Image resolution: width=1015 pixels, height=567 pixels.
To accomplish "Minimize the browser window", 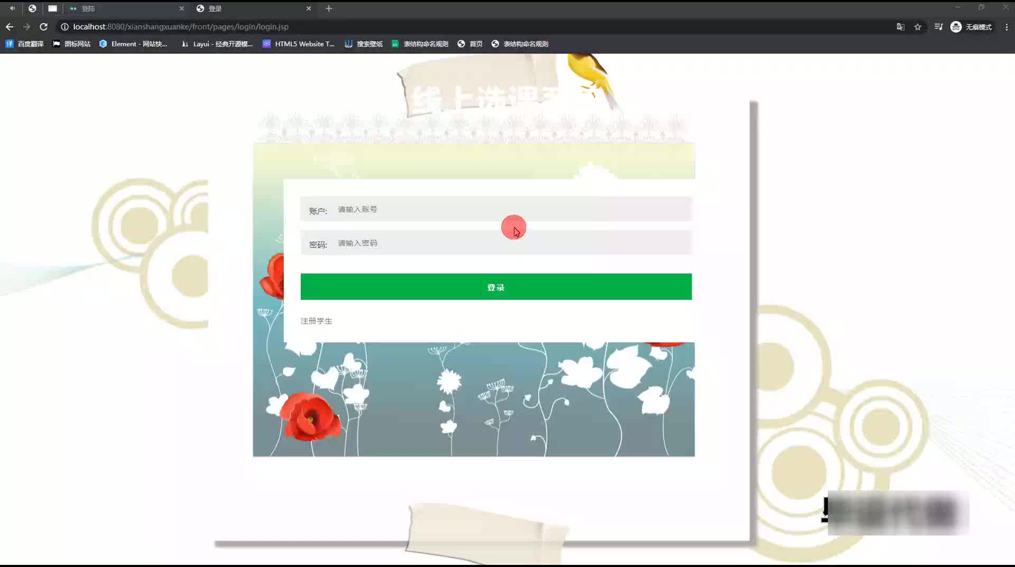I will pos(957,7).
